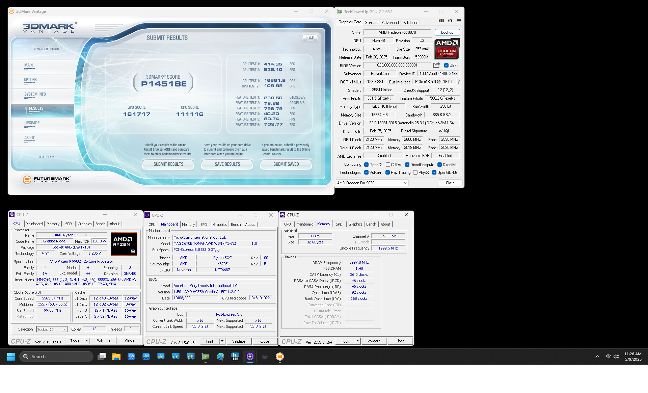Toggle the Ray Tracing checkbox
This screenshot has width=648, height=393.
(387, 173)
